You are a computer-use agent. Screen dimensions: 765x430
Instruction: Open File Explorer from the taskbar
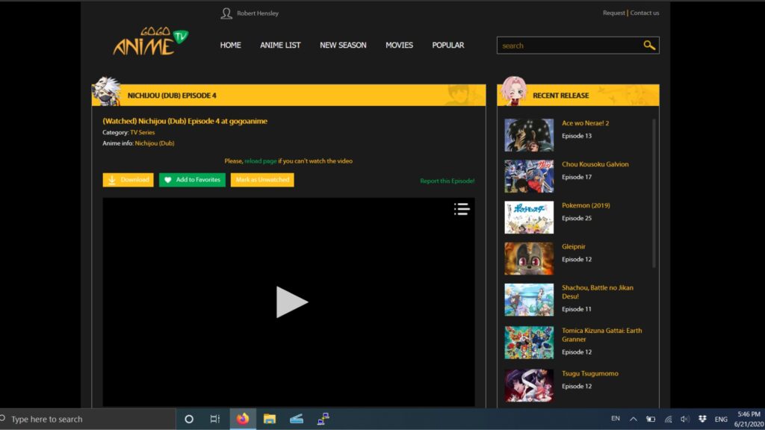[269, 419]
